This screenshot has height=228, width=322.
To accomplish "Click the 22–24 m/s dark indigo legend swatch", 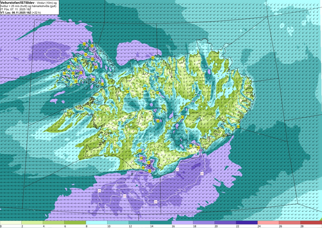I will click(x=247, y=222).
